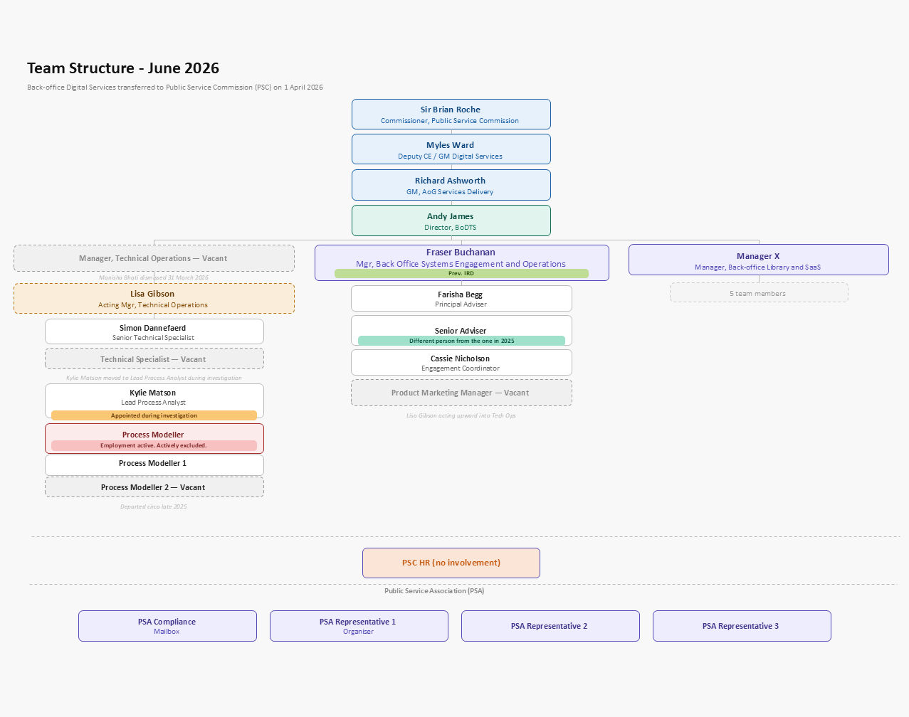Screen dimensions: 909x717
Task: Select the Simon Dannefaerd box
Action: pos(154,331)
